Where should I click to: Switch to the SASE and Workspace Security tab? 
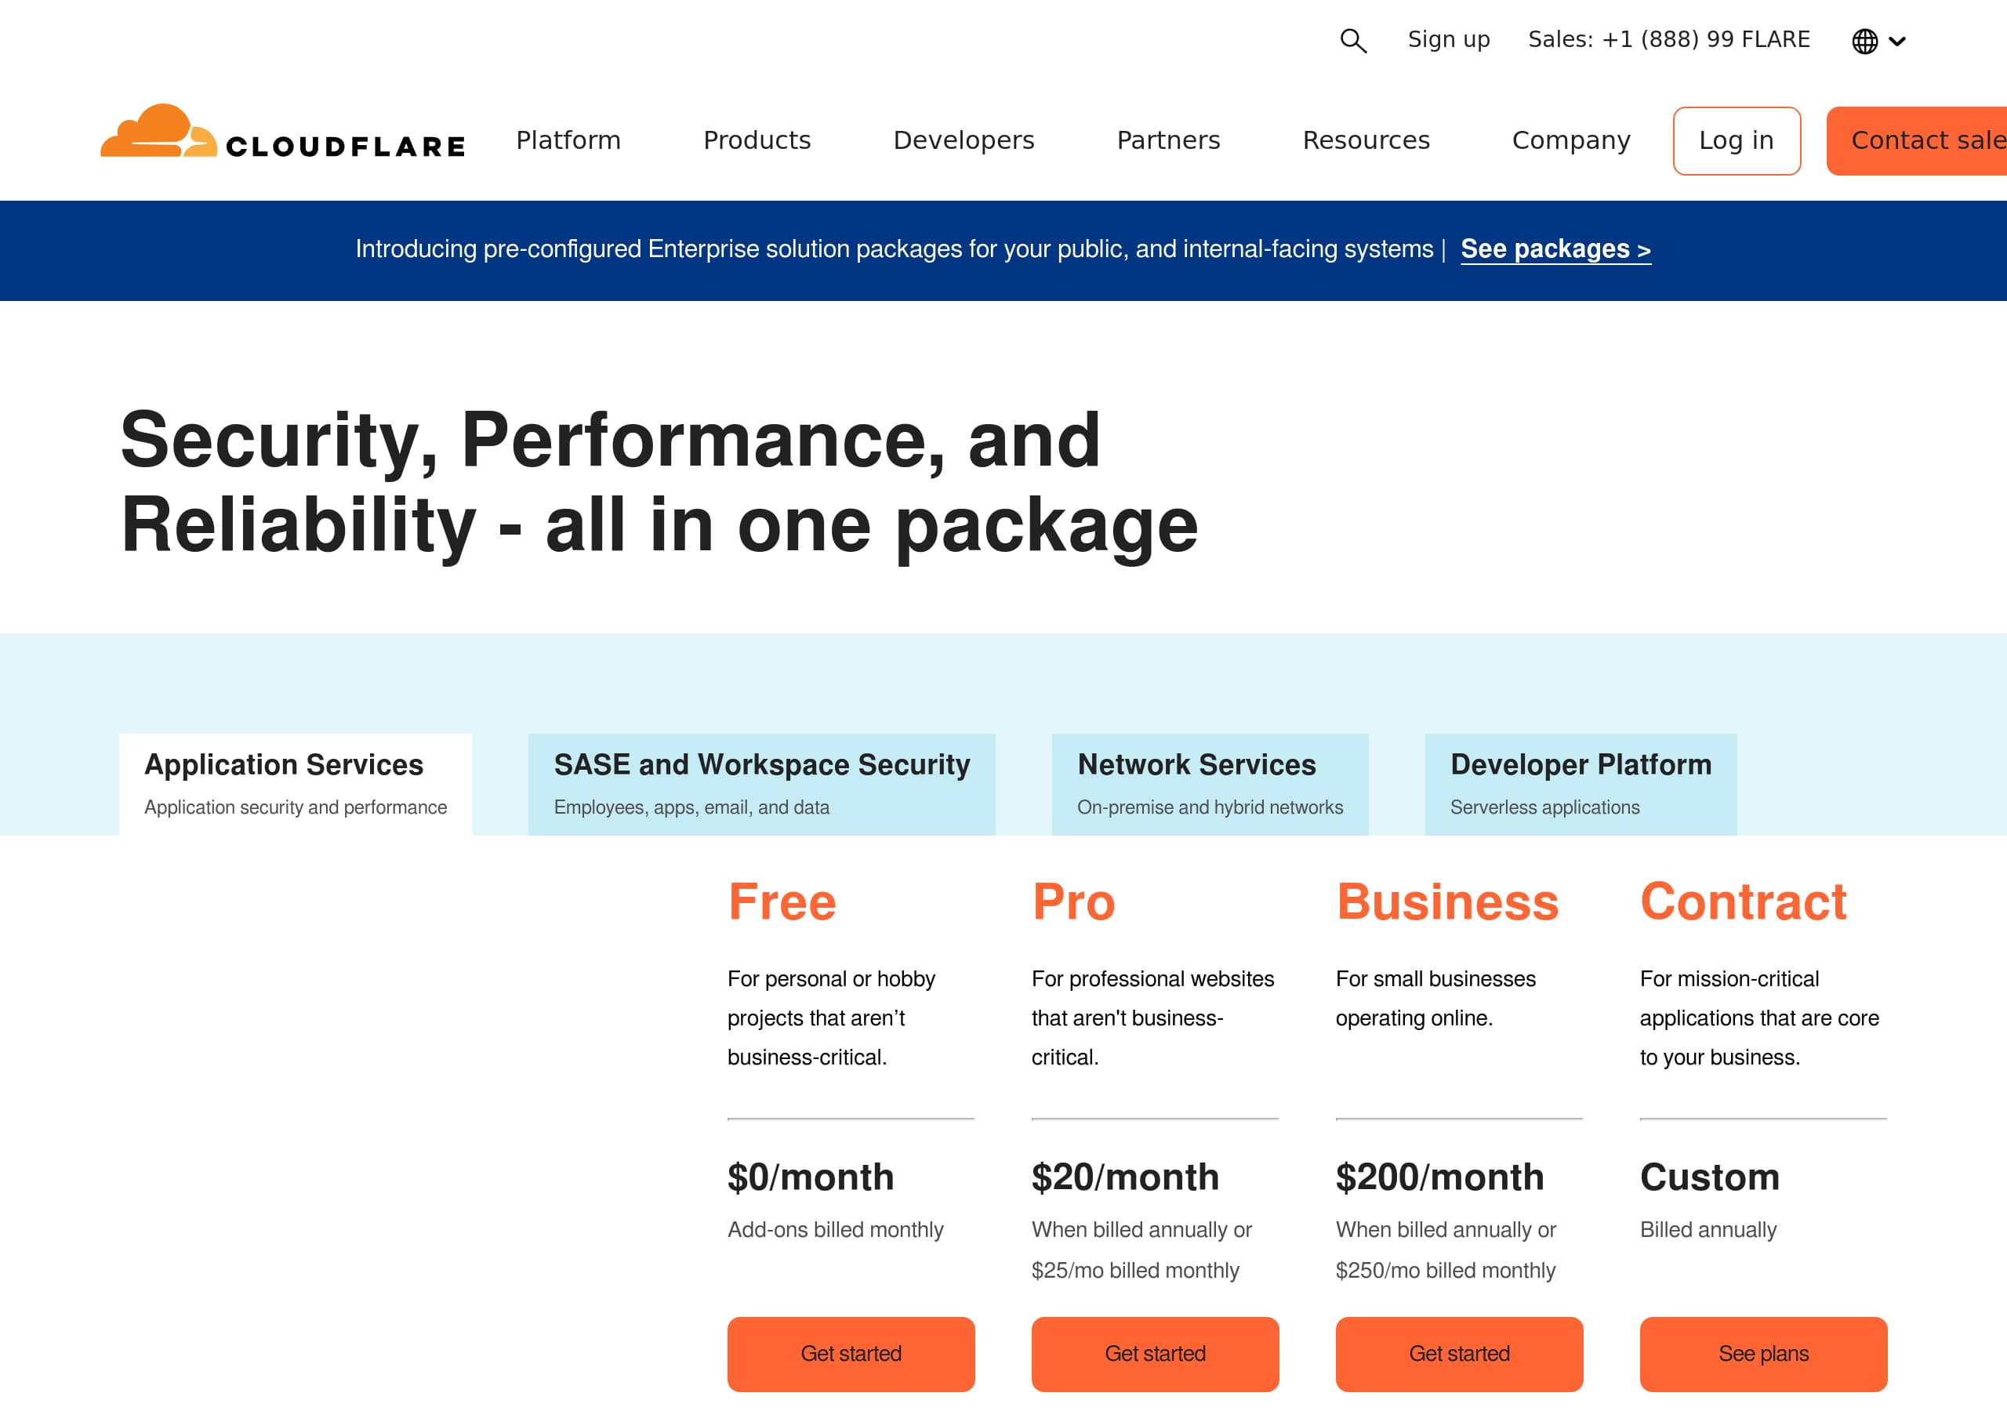761,782
